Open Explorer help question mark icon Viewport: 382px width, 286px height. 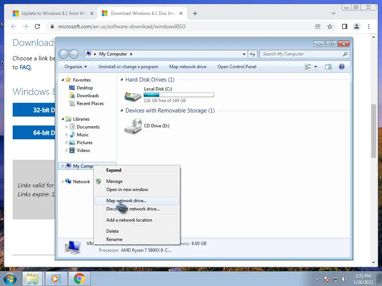(342, 67)
